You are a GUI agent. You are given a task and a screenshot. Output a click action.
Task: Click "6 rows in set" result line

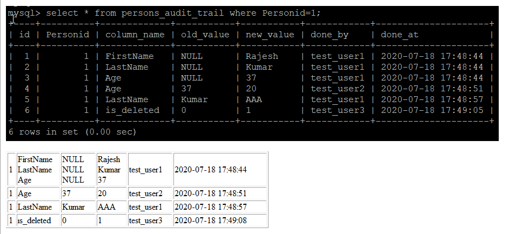72,132
